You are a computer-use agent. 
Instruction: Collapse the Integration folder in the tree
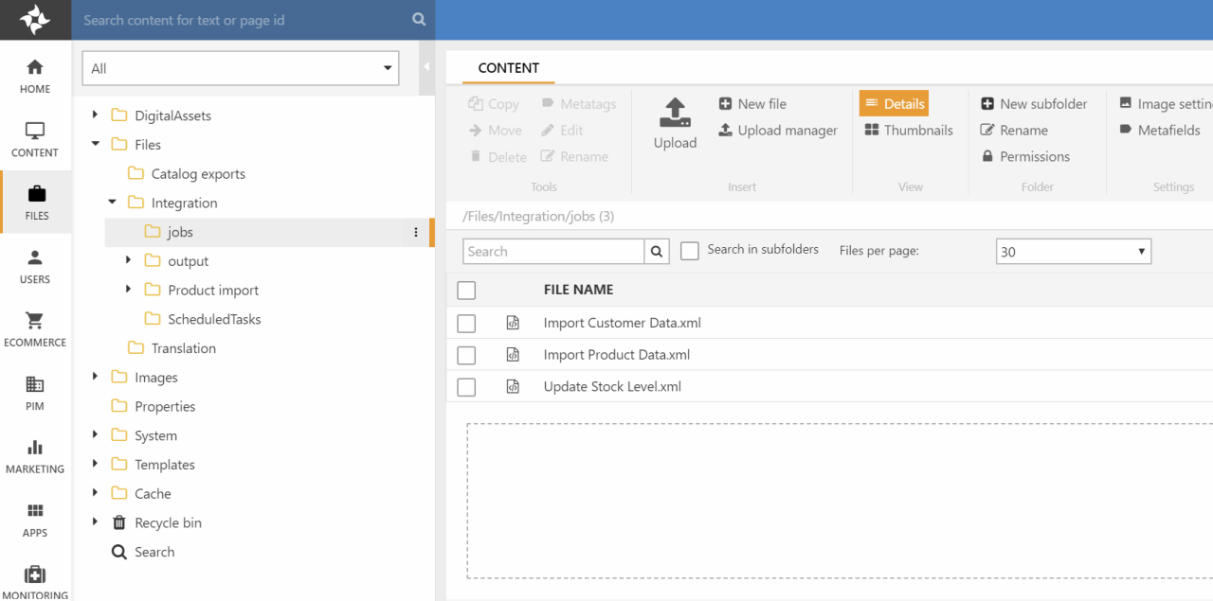click(112, 203)
